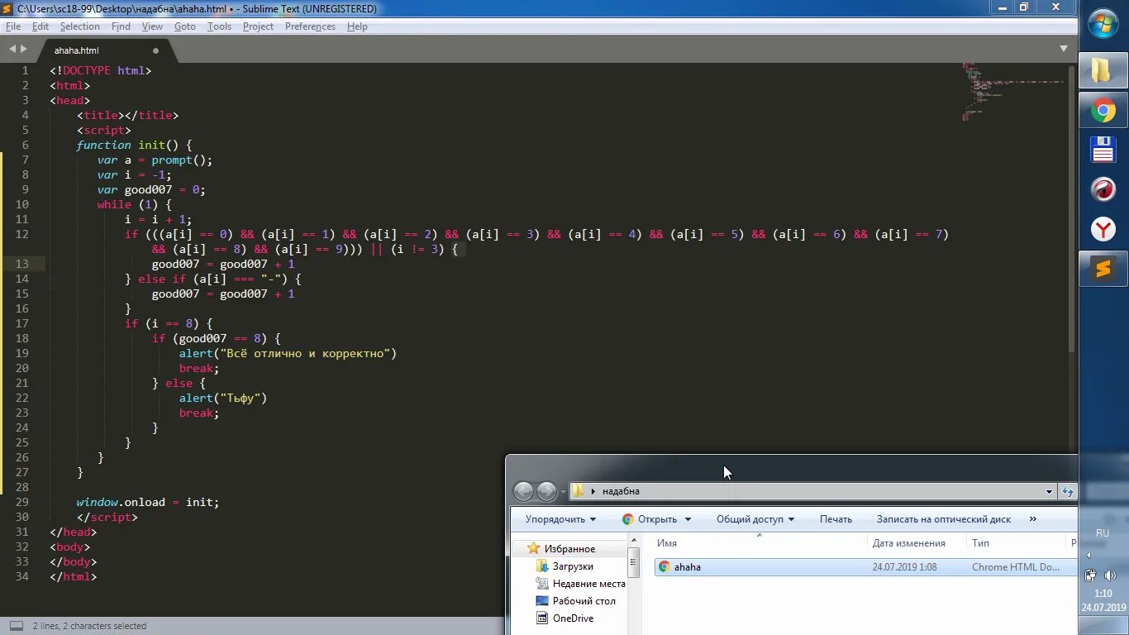This screenshot has width=1129, height=635.
Task: Open 'Недавние места' in navigation pane
Action: [x=580, y=584]
